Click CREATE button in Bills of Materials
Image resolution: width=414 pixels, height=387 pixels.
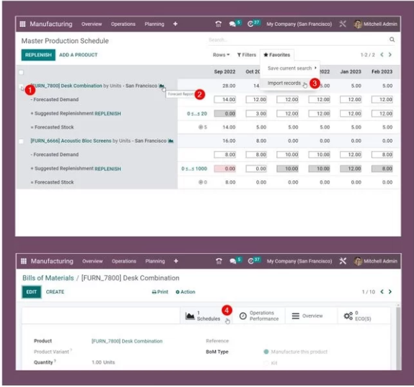pos(55,292)
